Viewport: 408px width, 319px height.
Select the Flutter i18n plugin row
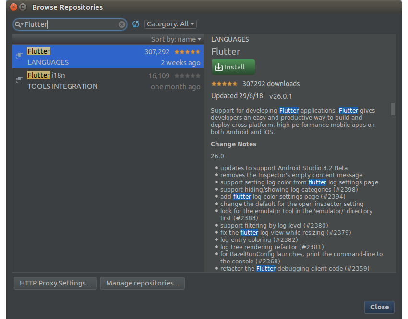click(108, 80)
